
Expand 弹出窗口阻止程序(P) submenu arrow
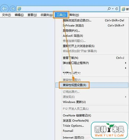coord(126,63)
